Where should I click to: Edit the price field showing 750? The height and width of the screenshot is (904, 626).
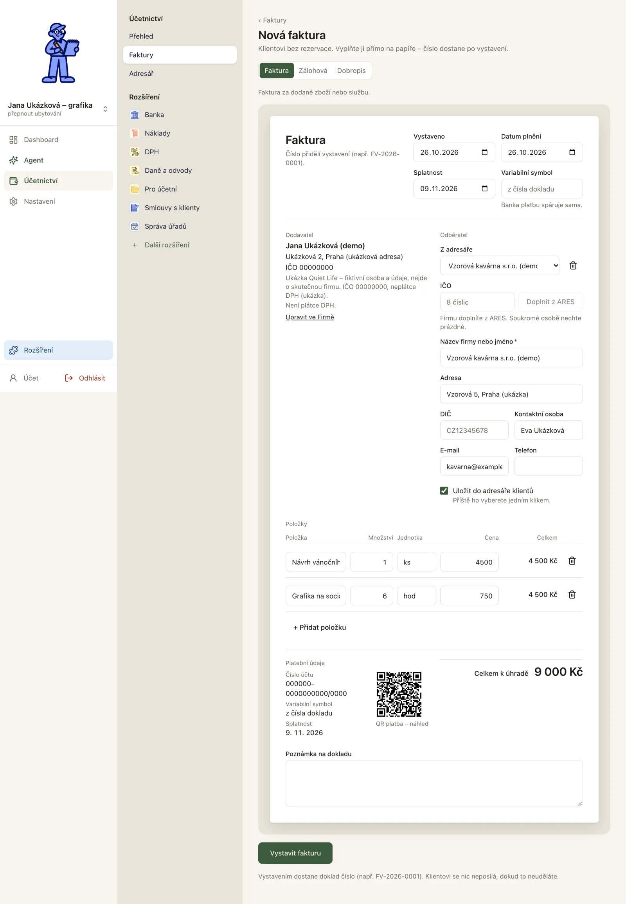[x=469, y=596]
